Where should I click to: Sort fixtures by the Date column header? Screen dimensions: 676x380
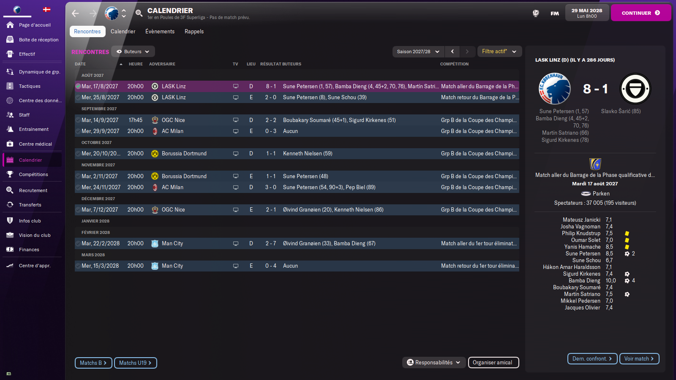[x=80, y=64]
